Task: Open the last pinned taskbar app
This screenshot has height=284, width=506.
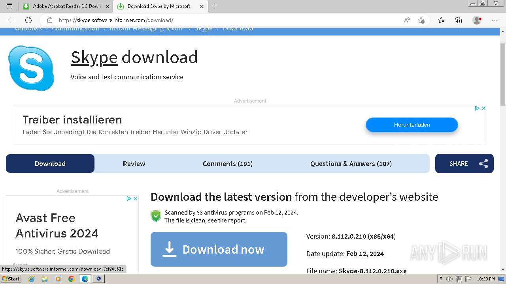Action: click(98, 279)
